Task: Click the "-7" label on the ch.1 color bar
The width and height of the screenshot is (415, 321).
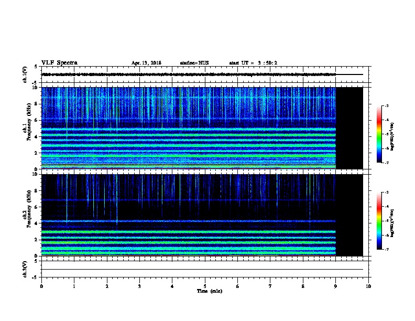Action: 387,163
